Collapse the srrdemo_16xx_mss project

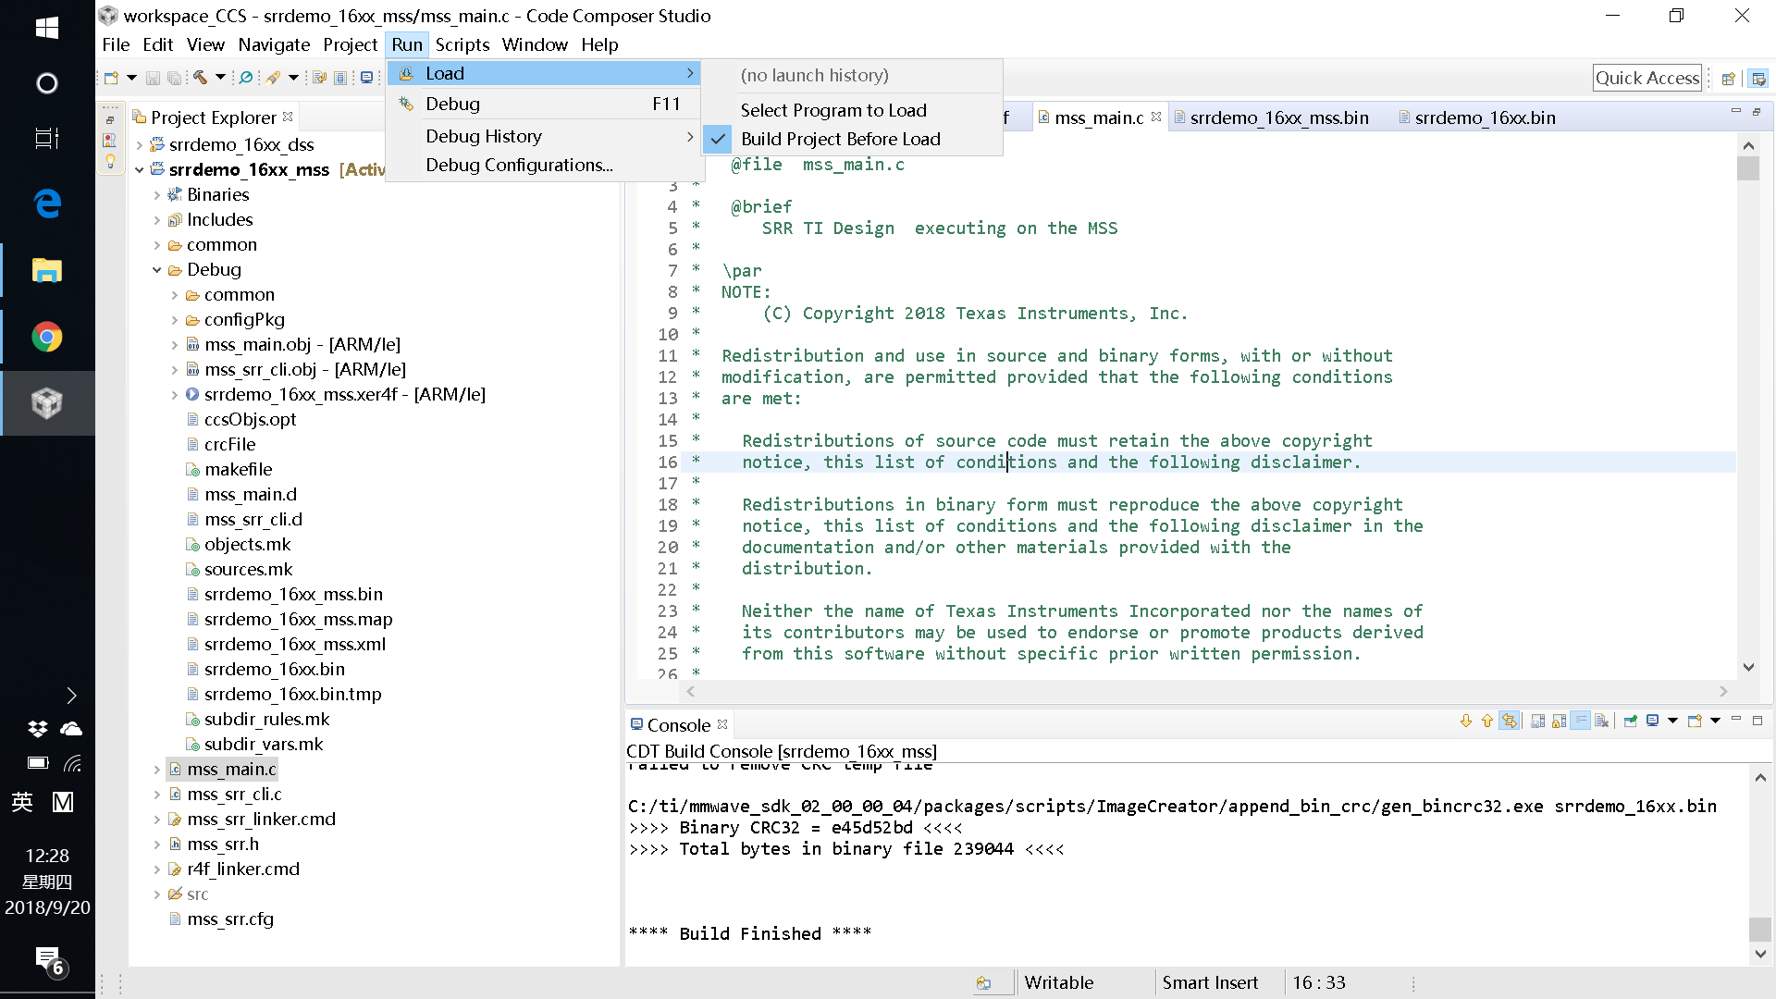(x=140, y=170)
